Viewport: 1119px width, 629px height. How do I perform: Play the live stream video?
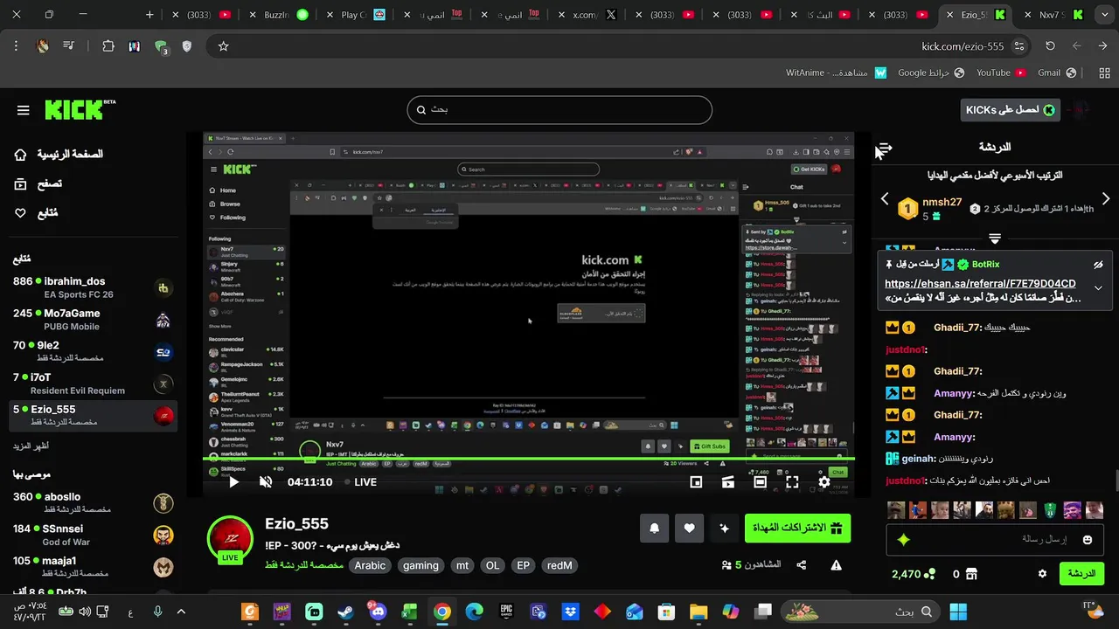(x=233, y=482)
